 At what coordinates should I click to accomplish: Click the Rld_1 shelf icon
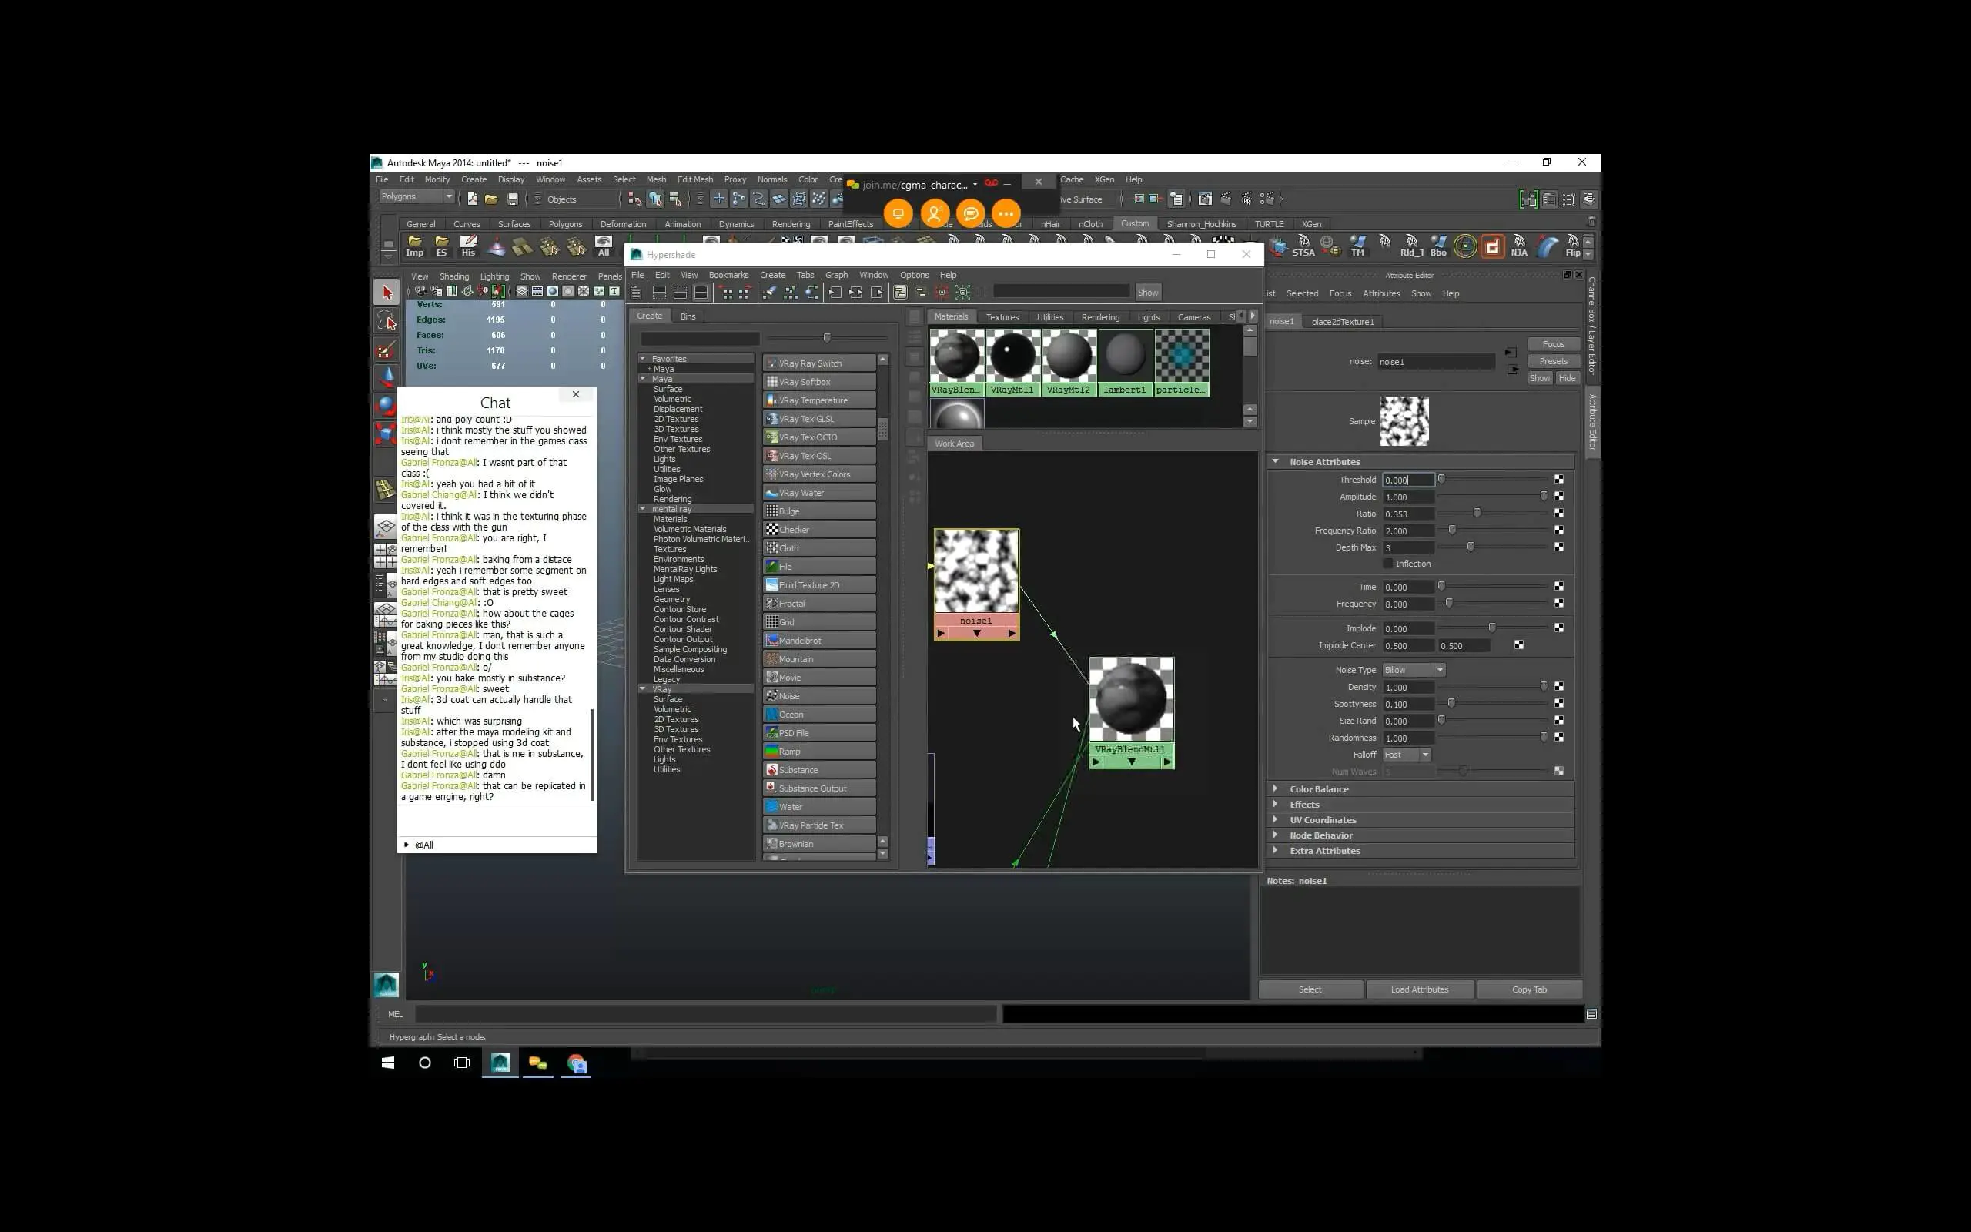pyautogui.click(x=1411, y=246)
